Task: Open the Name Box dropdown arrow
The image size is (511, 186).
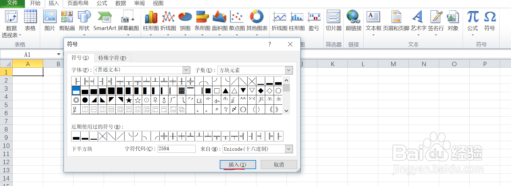Action: point(59,54)
